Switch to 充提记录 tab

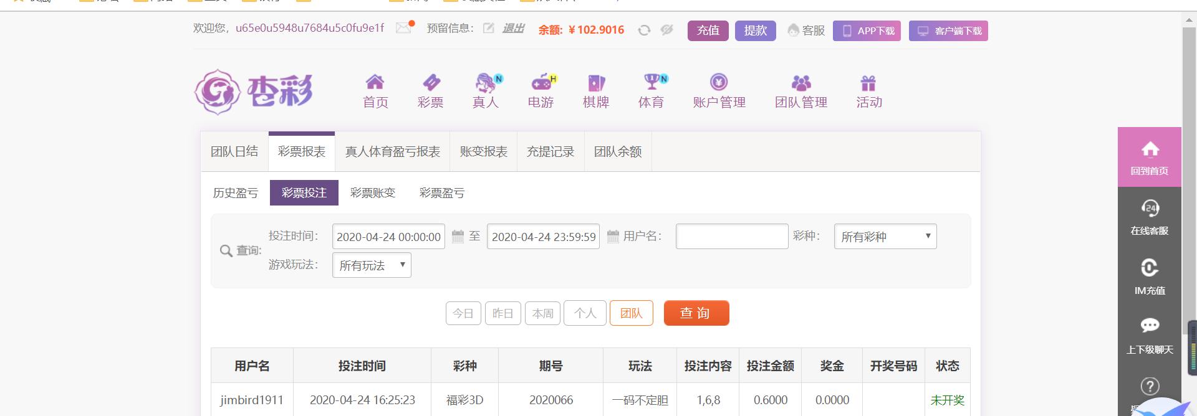click(x=550, y=152)
